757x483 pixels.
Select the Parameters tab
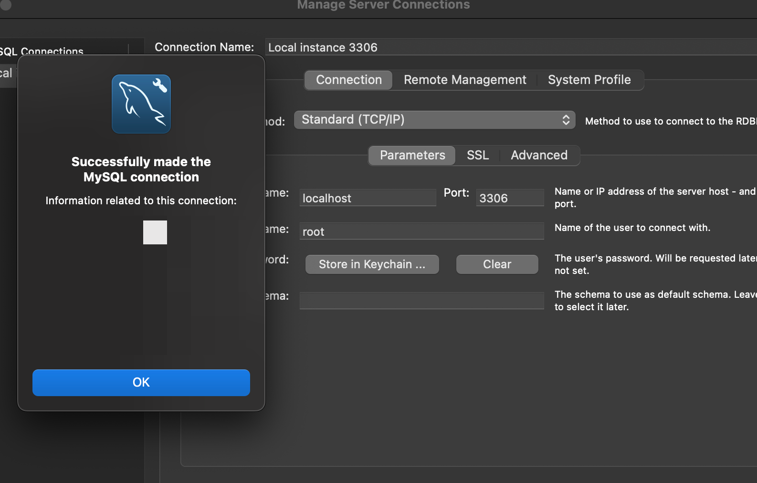coord(412,155)
